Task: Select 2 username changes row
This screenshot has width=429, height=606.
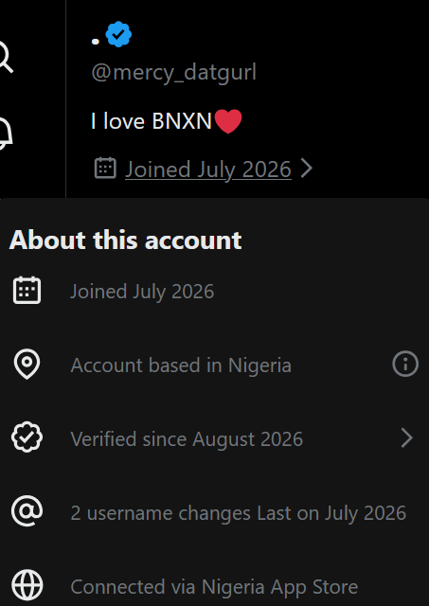Action: tap(214, 512)
